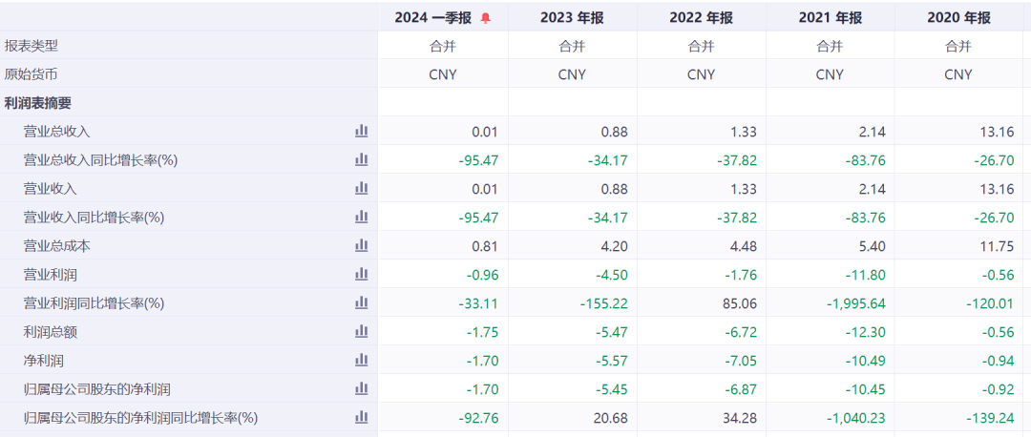This screenshot has height=437, width=1031.
Task: Click chart icon next to 营业利润
Action: (361, 275)
